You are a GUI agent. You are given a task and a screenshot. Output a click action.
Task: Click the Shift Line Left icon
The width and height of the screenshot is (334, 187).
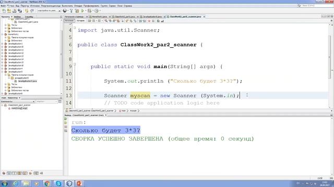(140, 21)
